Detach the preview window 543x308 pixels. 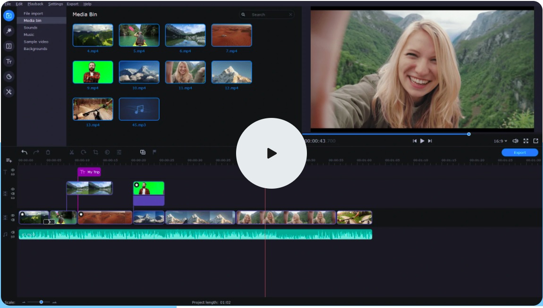pos(536,141)
